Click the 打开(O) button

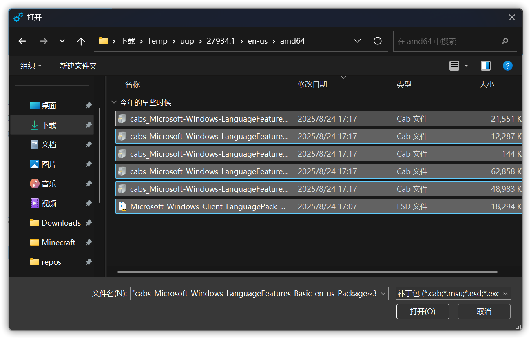(423, 312)
